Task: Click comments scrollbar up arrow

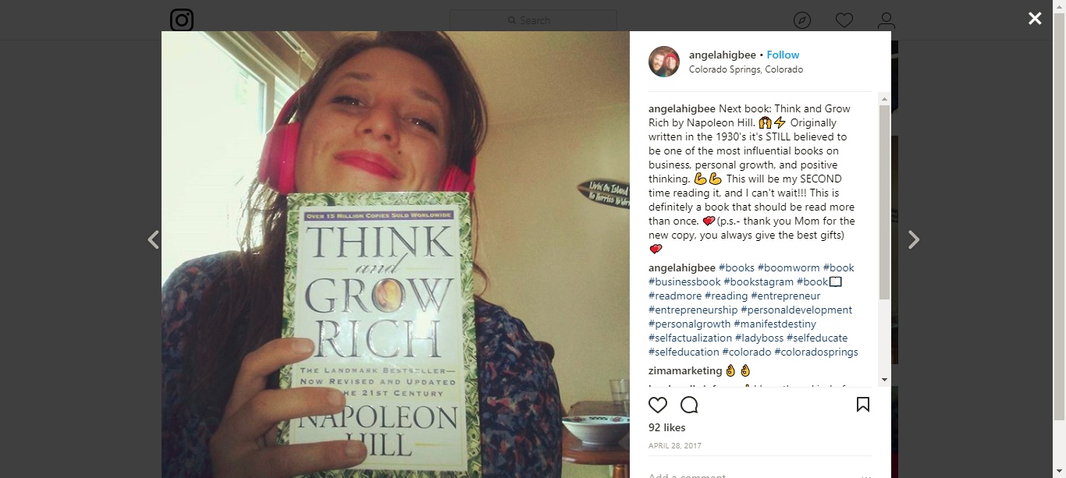Action: tap(884, 98)
